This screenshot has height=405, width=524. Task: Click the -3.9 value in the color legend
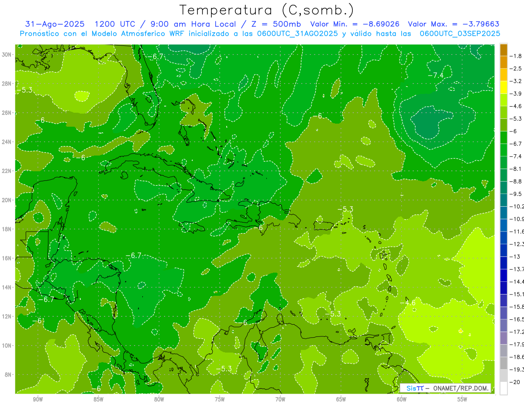coord(515,93)
